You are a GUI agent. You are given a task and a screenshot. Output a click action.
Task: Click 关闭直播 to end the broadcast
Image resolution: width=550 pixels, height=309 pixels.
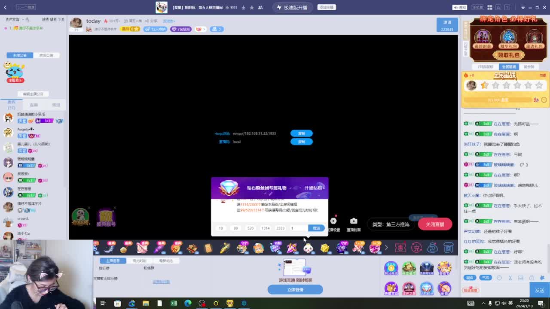point(435,224)
